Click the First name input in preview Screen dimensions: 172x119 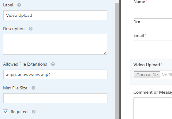153,13
